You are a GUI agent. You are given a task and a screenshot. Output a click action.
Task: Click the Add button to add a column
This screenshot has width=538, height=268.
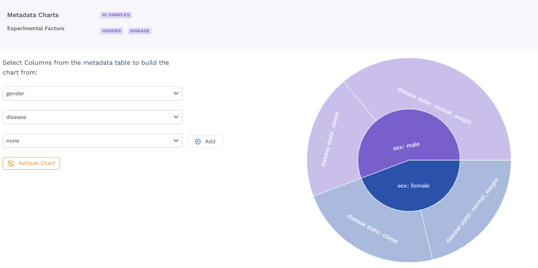point(205,141)
